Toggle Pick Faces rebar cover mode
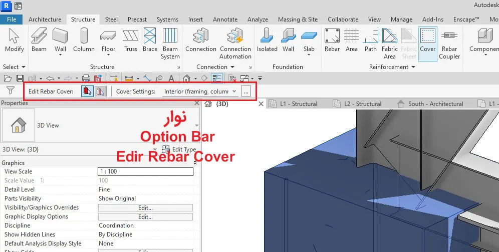 pos(100,91)
